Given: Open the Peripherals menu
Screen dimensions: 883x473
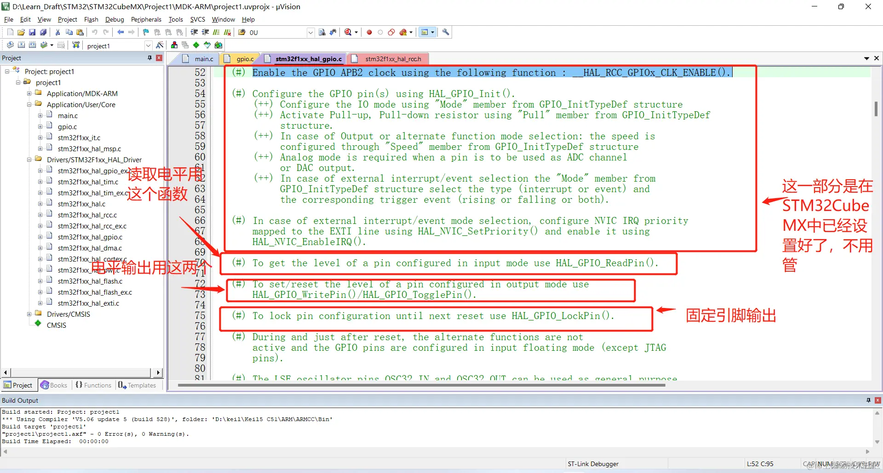Looking at the screenshot, I should pos(146,19).
